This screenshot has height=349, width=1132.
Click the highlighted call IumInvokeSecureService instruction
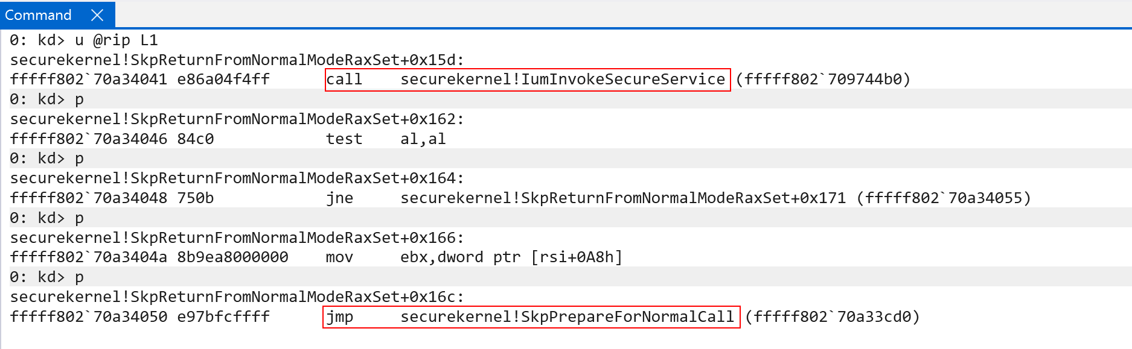coord(527,80)
